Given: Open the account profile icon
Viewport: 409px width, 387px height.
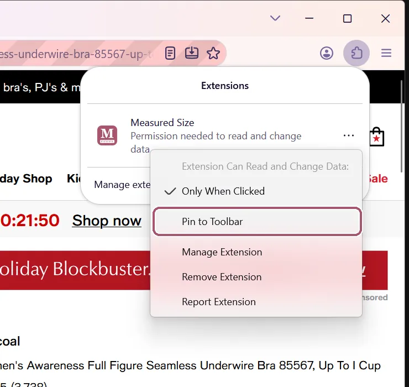Looking at the screenshot, I should 327,53.
